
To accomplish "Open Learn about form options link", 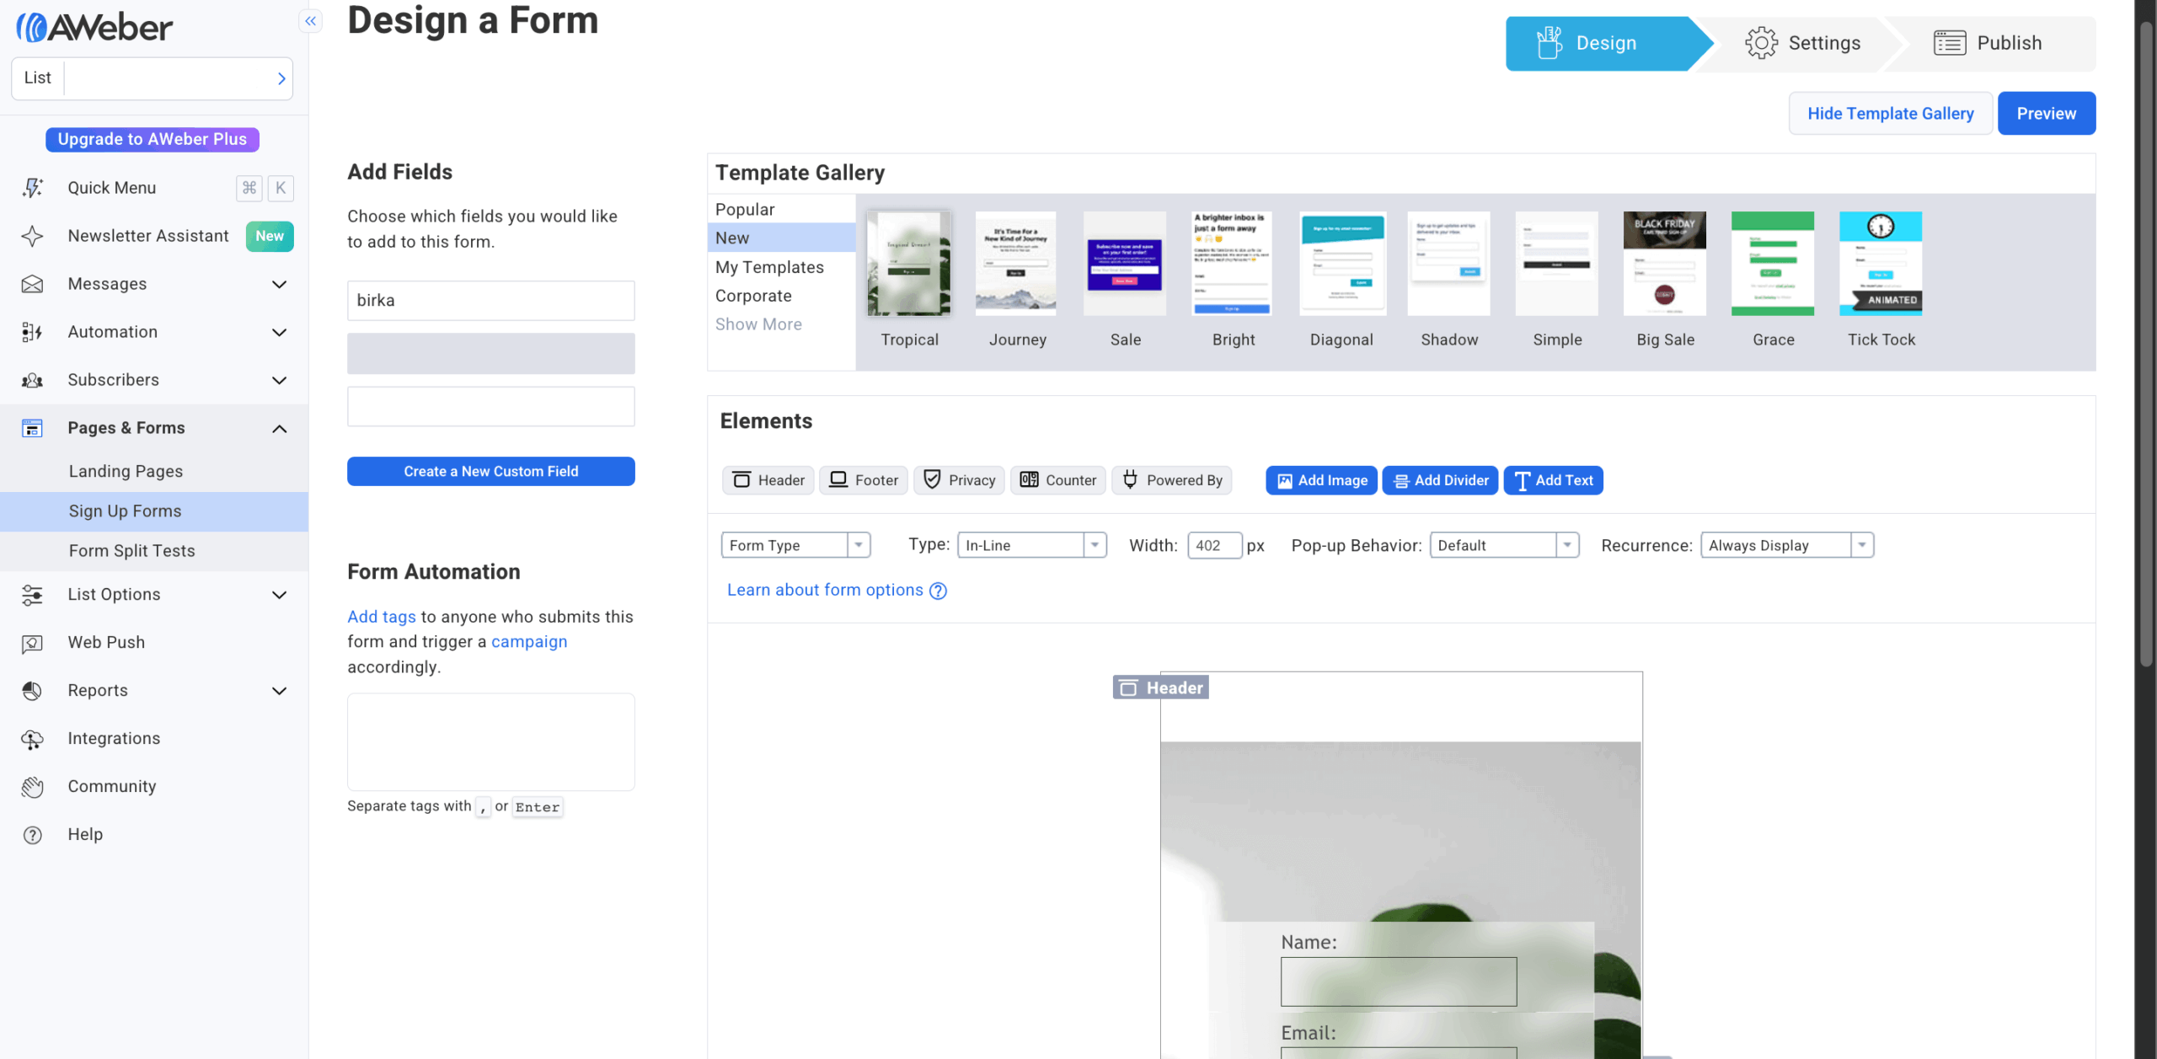I will tap(825, 591).
